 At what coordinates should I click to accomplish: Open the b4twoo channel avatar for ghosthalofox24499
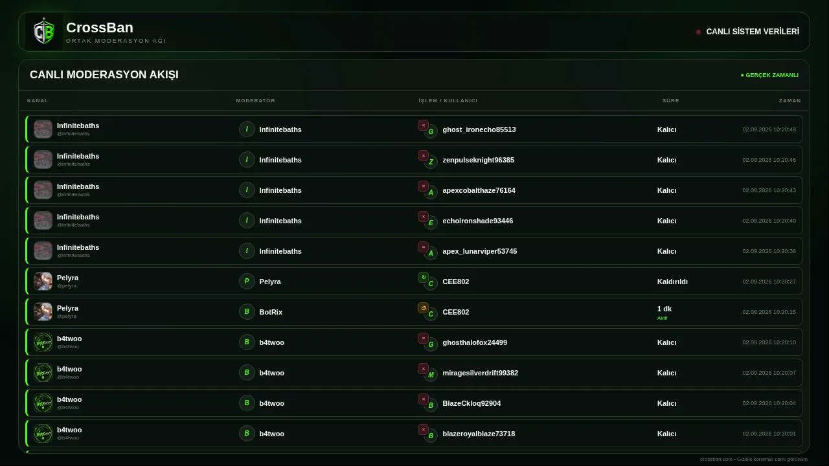coord(43,342)
